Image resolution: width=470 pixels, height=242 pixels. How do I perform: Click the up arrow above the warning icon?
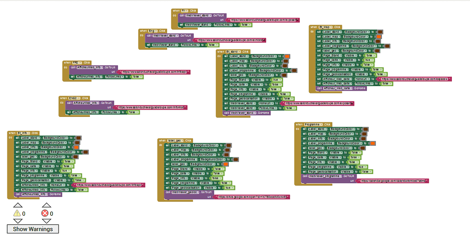[17, 205]
